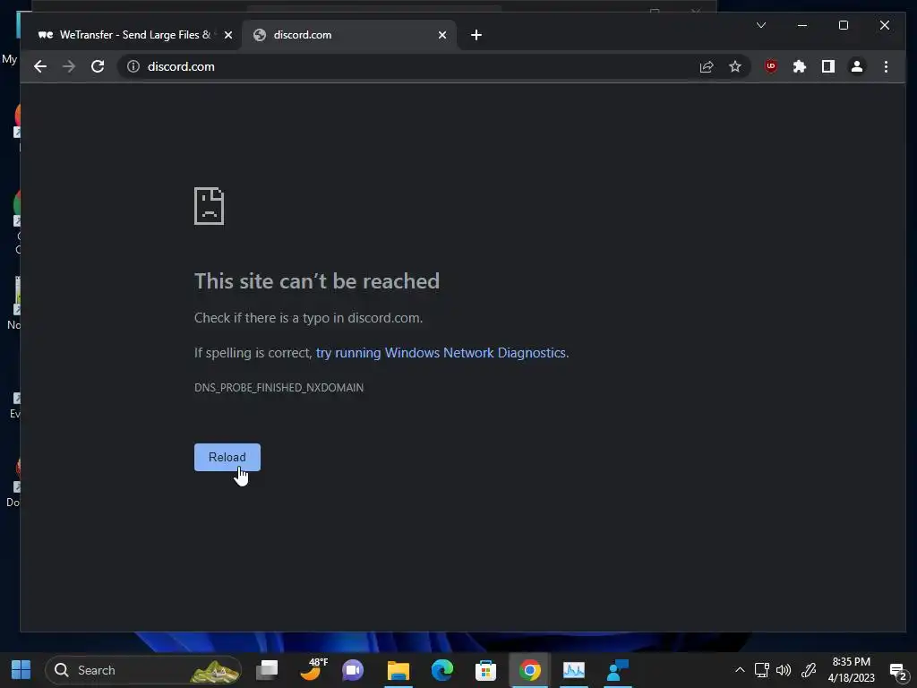The image size is (917, 688).
Task: Close the Chrome window
Action: tap(885, 25)
